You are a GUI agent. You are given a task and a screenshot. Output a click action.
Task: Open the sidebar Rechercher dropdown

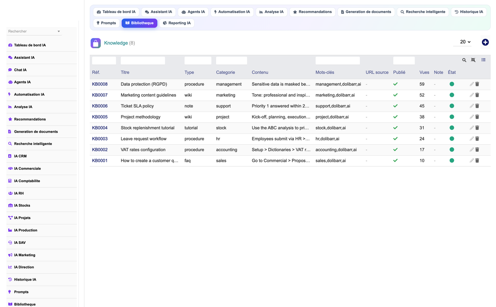pos(34,31)
